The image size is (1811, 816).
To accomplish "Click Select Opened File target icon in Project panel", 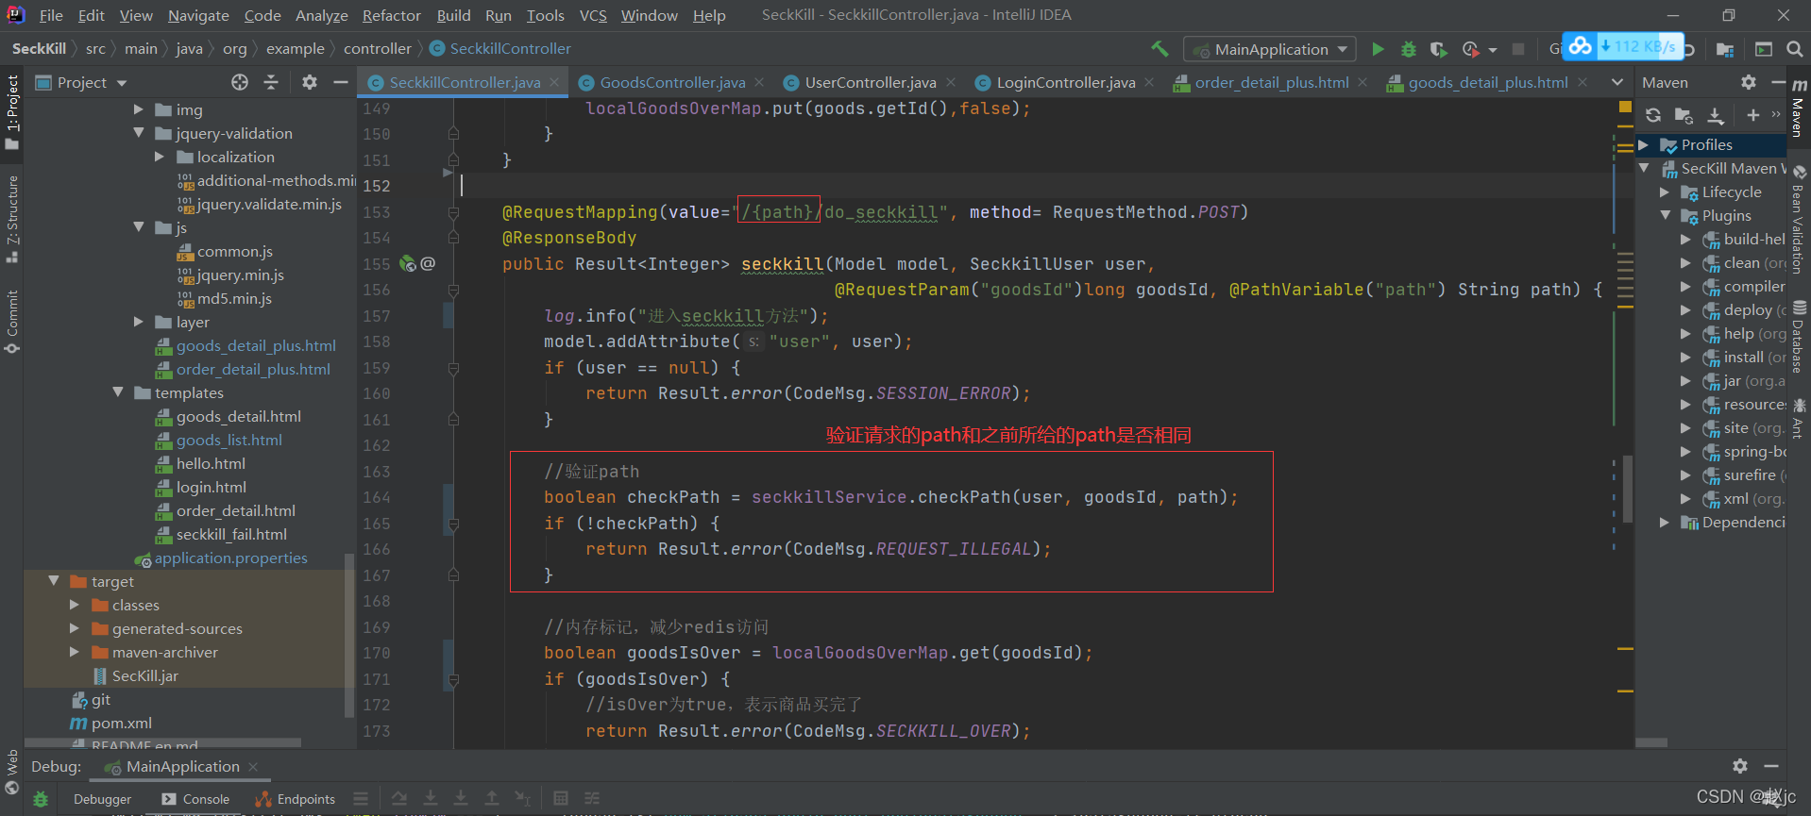I will point(240,82).
